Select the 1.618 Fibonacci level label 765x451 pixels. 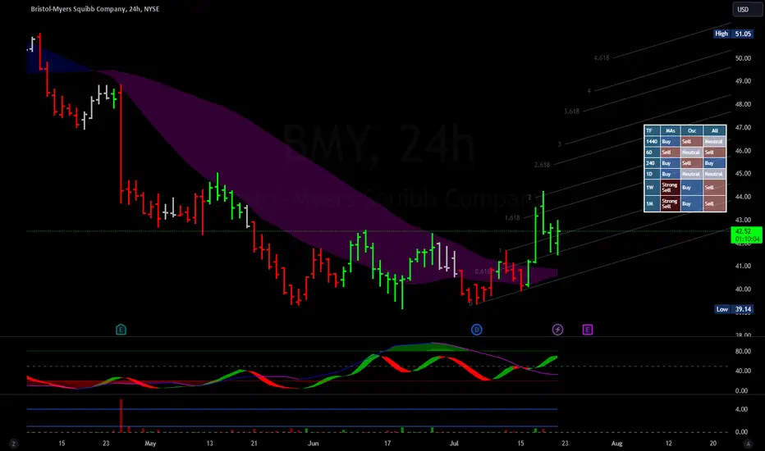(x=512, y=218)
